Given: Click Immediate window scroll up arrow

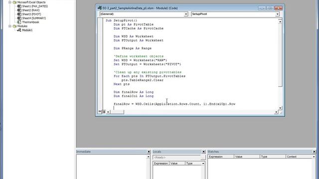Looking at the screenshot, I should (149, 157).
